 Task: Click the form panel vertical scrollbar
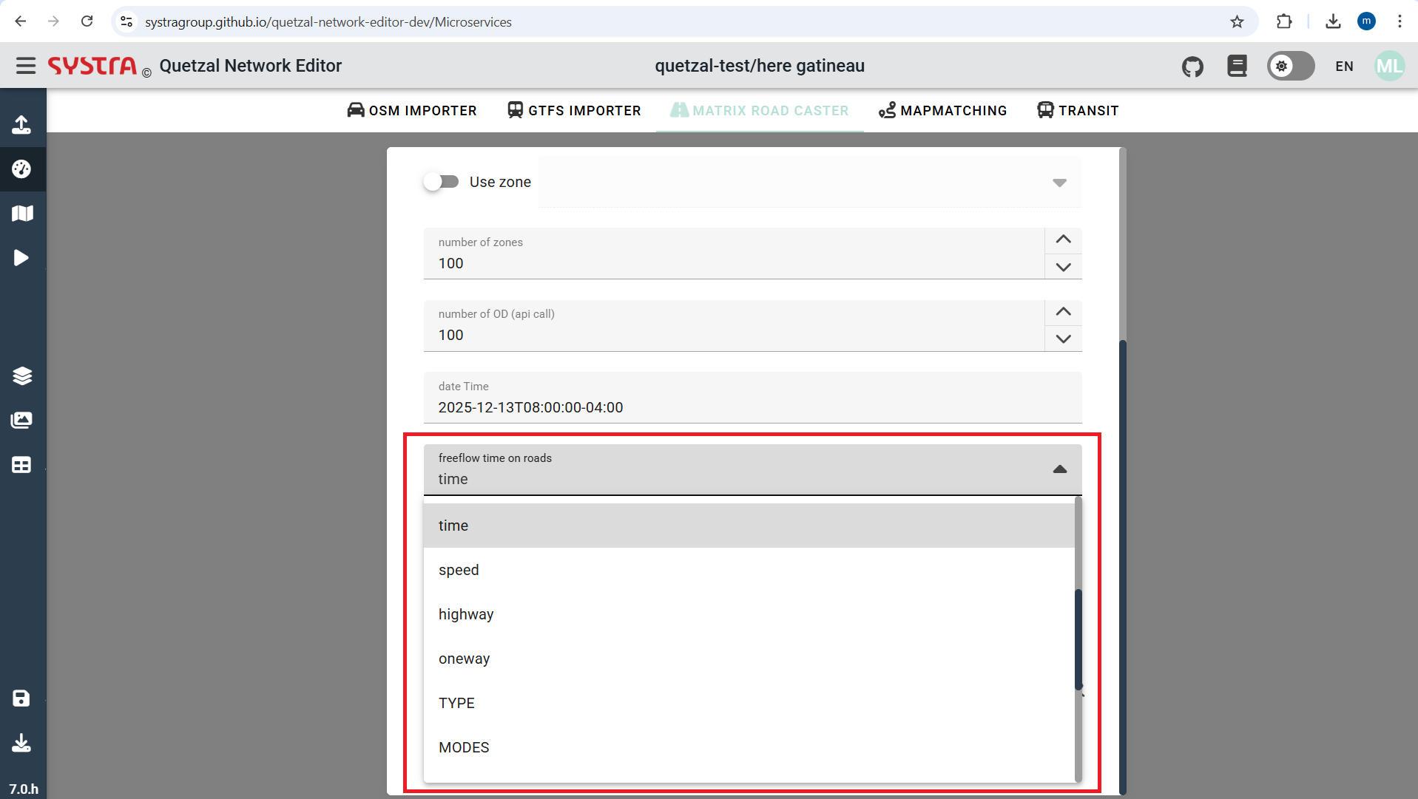click(x=1122, y=567)
